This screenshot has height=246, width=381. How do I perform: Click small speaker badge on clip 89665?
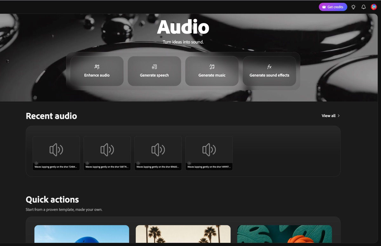[x=138, y=163]
